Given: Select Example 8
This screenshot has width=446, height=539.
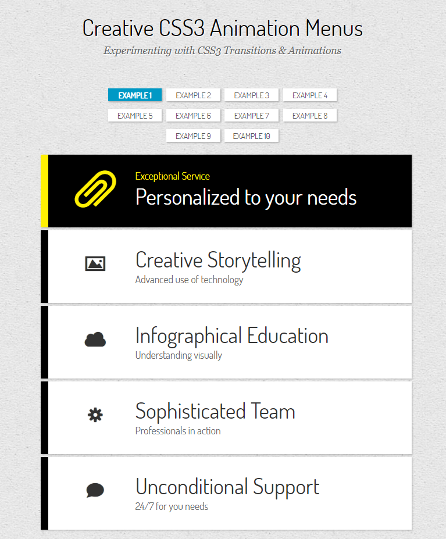Looking at the screenshot, I should pos(310,116).
